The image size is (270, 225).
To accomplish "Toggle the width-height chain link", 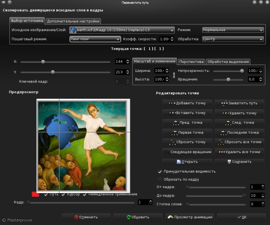I will coord(174,75).
